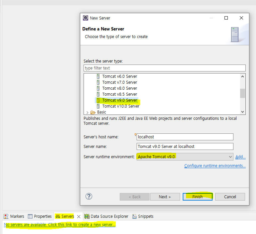This screenshot has height=234, width=256.
Task: Expand the Basic folder node
Action: click(x=87, y=113)
